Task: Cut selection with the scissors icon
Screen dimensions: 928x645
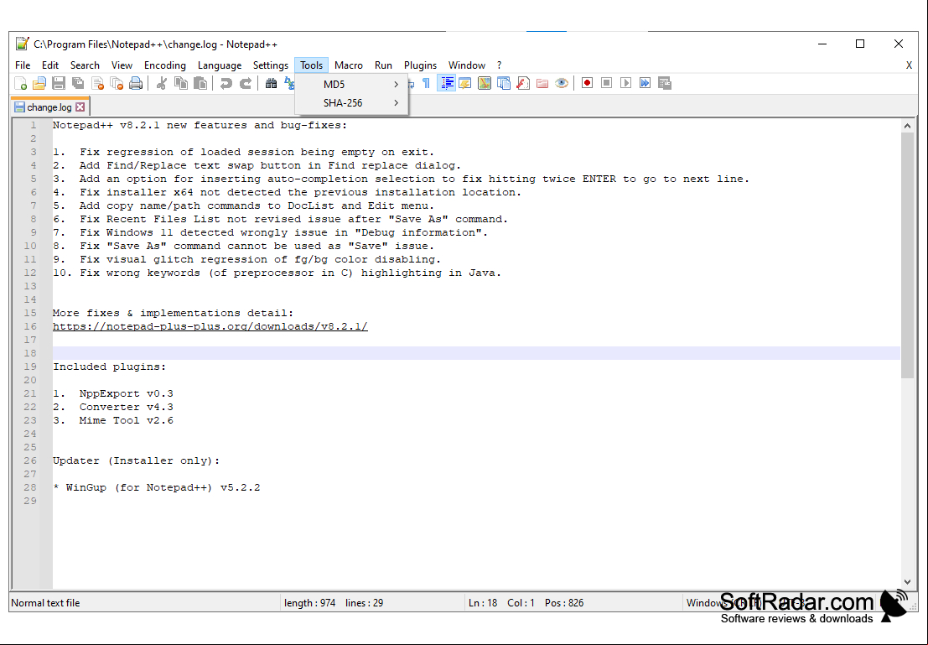Action: 161,84
